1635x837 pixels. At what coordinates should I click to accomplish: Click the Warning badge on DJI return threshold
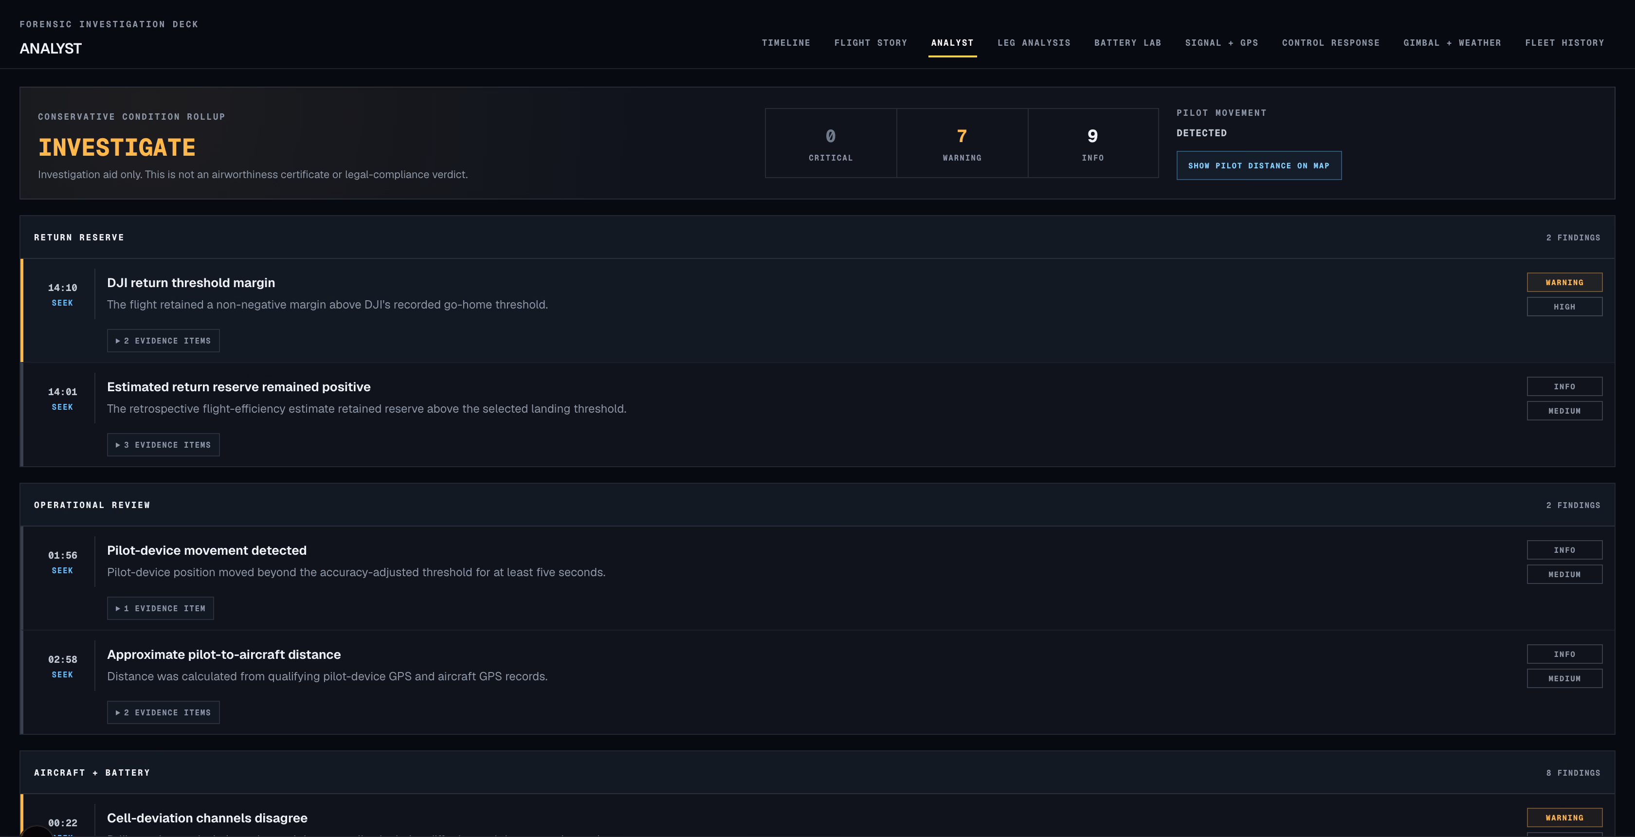coord(1564,282)
